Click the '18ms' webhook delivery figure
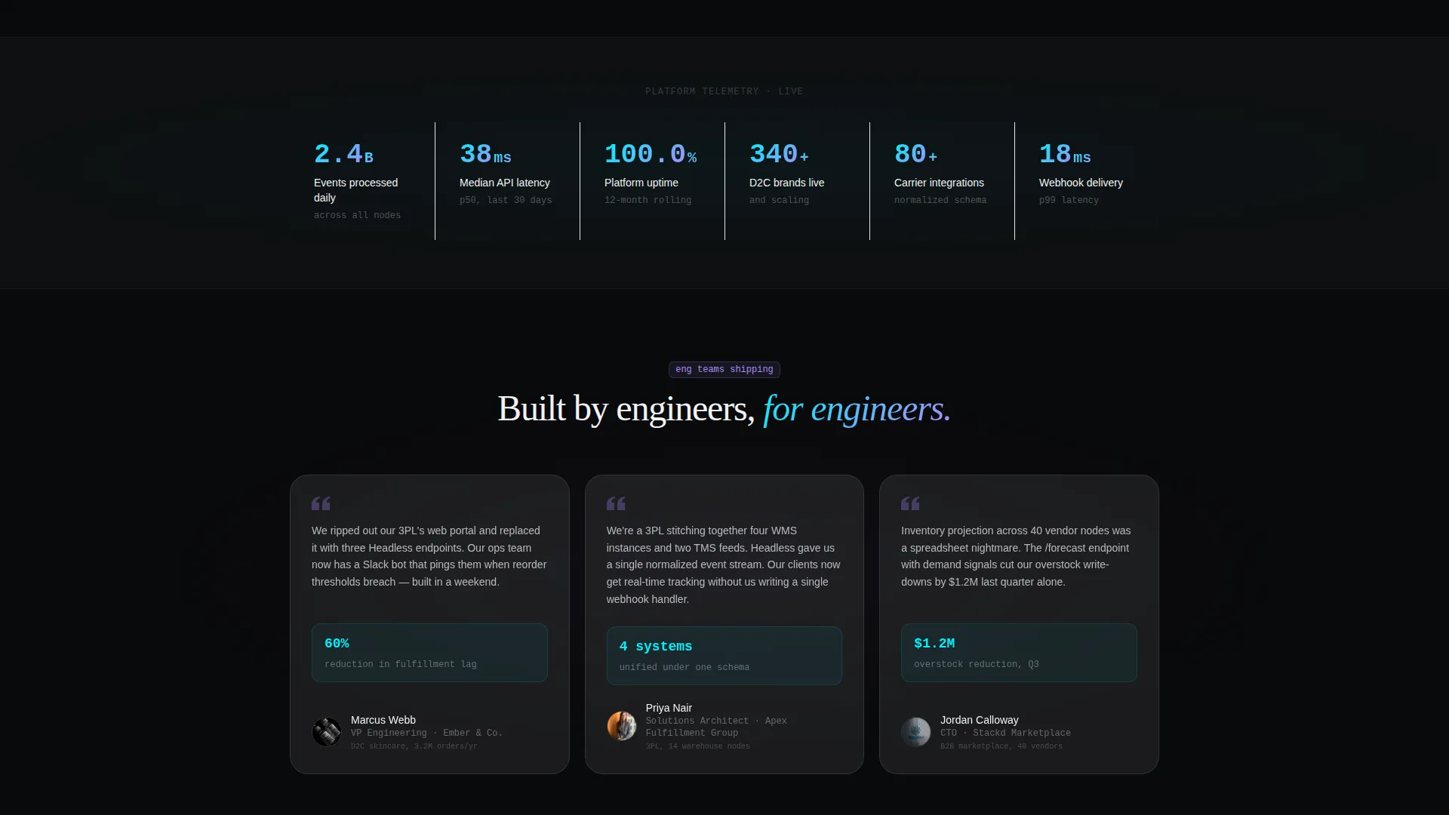 pos(1065,154)
